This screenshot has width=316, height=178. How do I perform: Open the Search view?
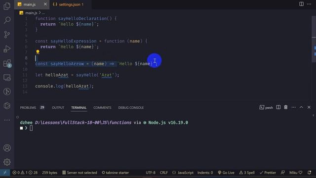click(7, 20)
